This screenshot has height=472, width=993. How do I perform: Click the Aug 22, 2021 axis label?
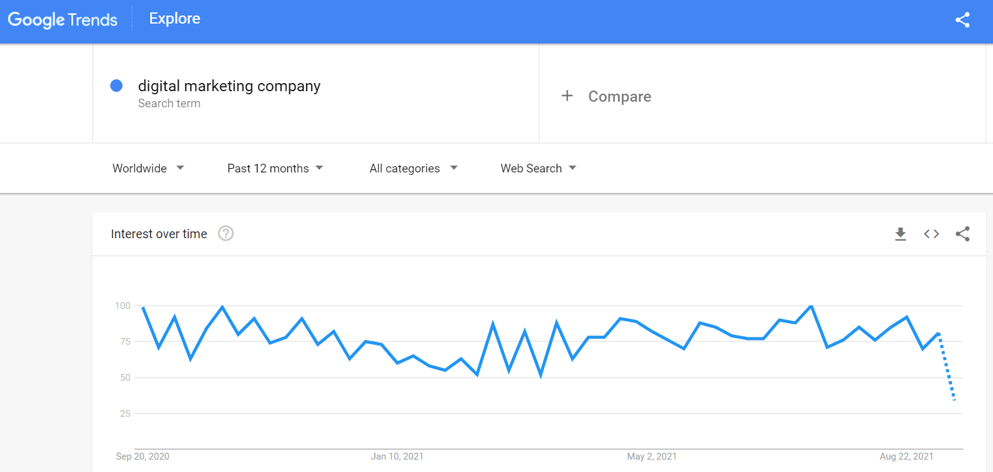click(x=906, y=456)
